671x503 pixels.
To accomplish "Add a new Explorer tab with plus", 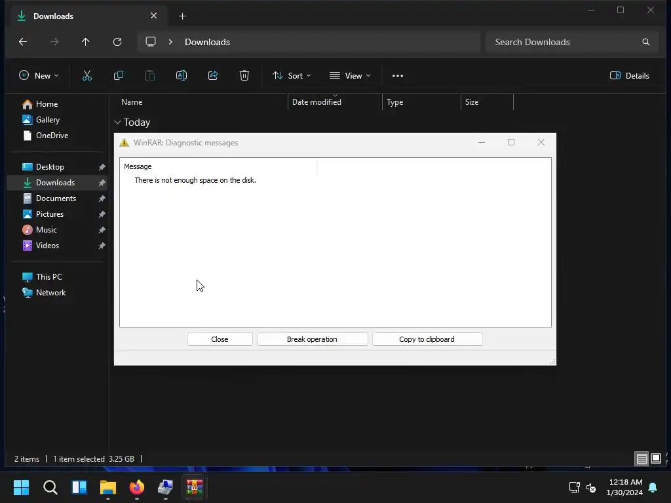I will [x=183, y=16].
